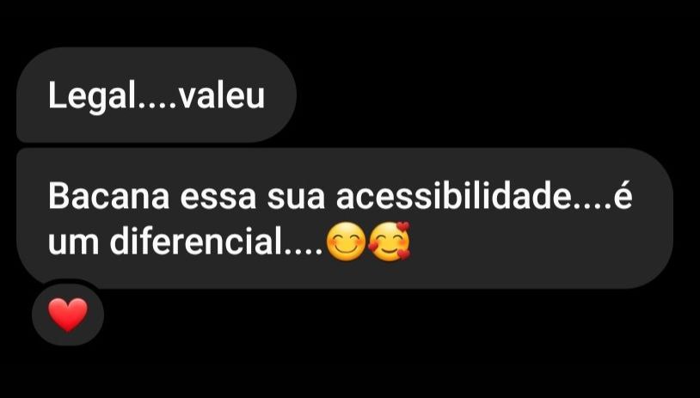Click the word 'acessibilidade' in the message
Image resolution: width=700 pixels, height=398 pixels.
point(453,196)
